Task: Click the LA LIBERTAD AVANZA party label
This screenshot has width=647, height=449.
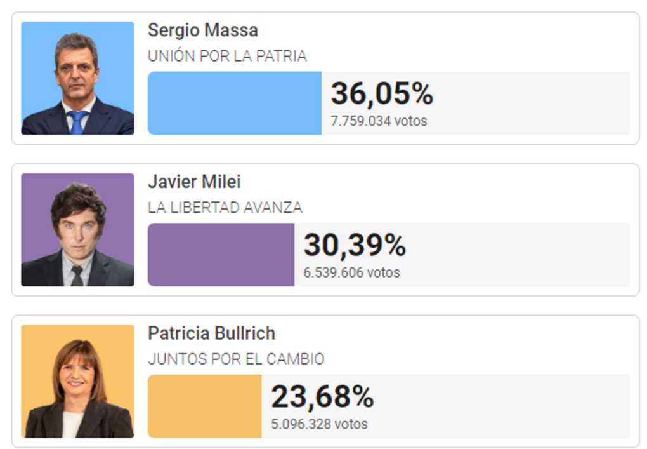Action: pyautogui.click(x=225, y=208)
